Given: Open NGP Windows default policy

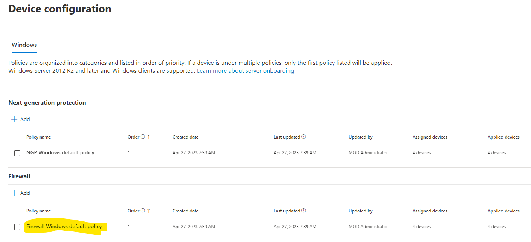Looking at the screenshot, I should (x=60, y=152).
